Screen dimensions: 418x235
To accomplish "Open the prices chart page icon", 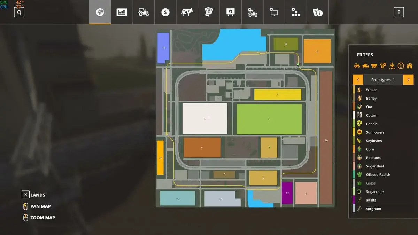I will coord(122,12).
